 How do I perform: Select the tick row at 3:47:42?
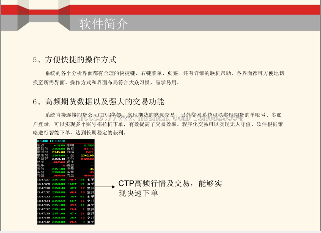(x=66, y=222)
